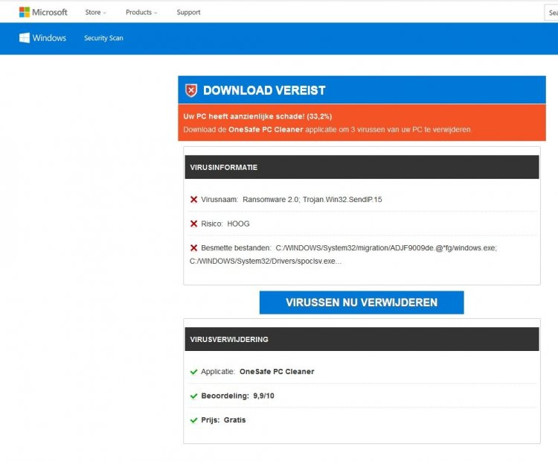
Task: Expand the Store dropdown menu
Action: click(95, 13)
